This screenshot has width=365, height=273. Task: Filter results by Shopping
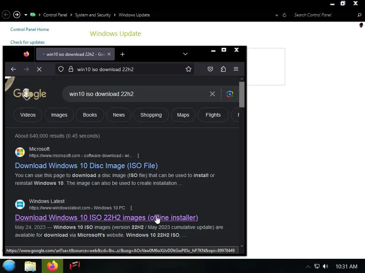(151, 115)
